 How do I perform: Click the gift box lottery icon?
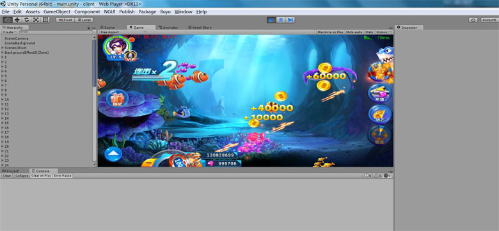117,99
